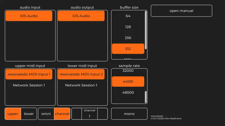This screenshot has width=225, height=126.
Task: Select 32000 sample rate
Action: [128, 71]
